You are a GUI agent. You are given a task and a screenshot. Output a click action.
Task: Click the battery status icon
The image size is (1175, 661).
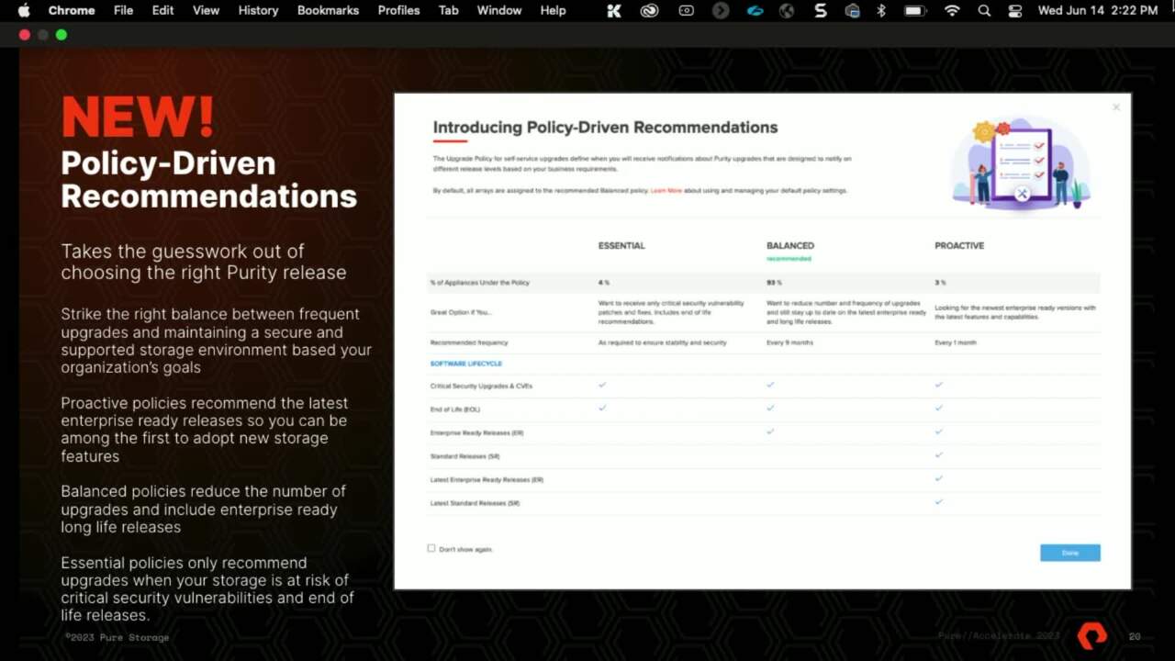(914, 10)
